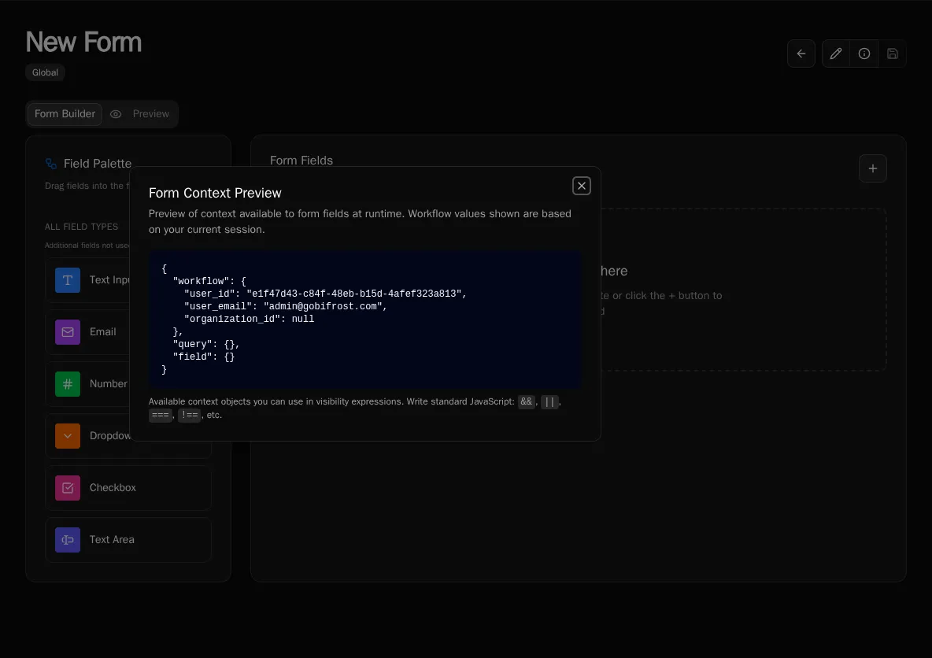Click the Checkbox palette label
This screenshot has width=932, height=658.
coord(113,487)
